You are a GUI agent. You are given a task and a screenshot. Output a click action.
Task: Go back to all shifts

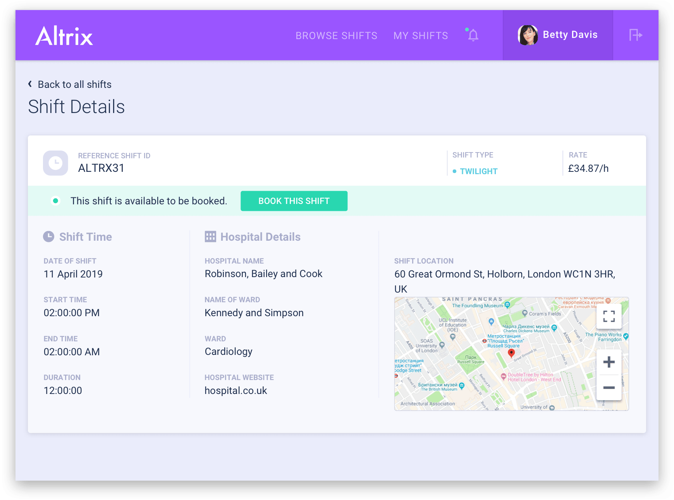(74, 84)
